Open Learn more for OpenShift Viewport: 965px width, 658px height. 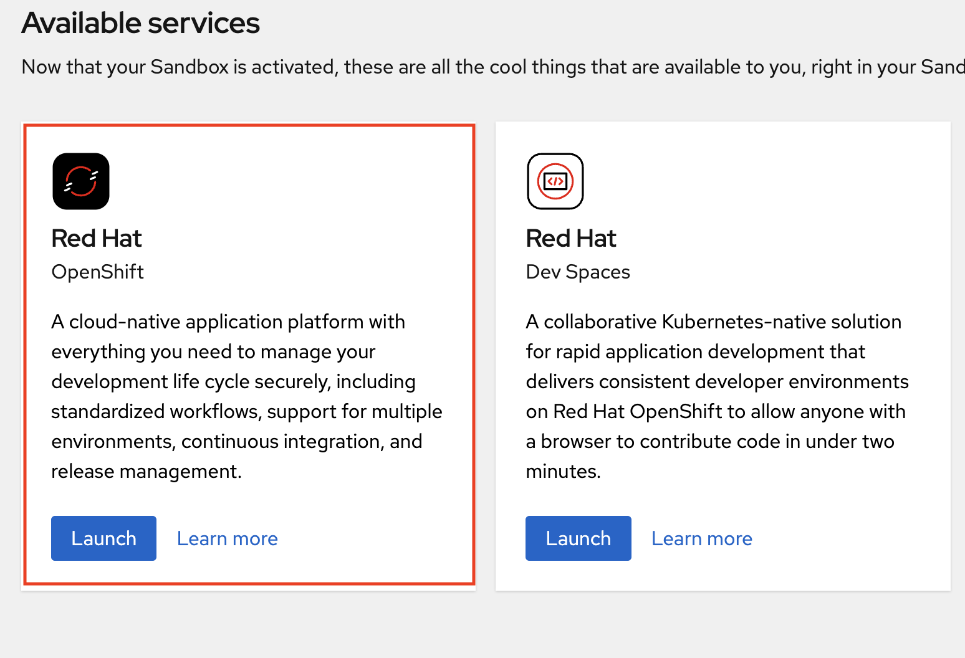pos(228,538)
